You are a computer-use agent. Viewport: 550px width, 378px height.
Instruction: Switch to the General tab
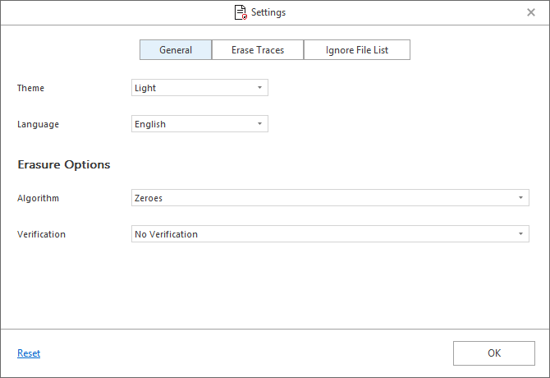[x=176, y=50]
